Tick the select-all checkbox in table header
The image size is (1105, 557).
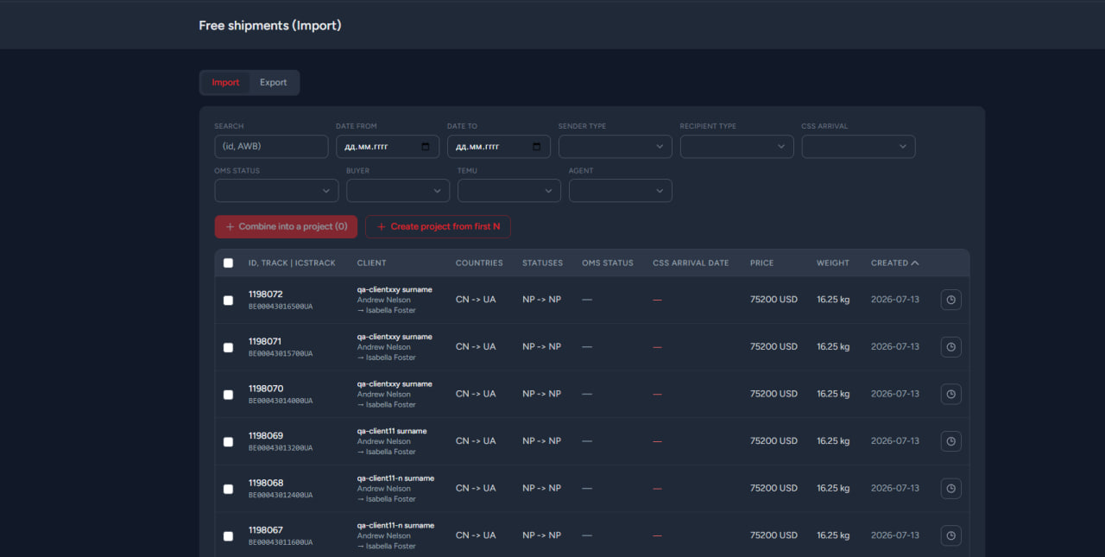[x=228, y=263]
